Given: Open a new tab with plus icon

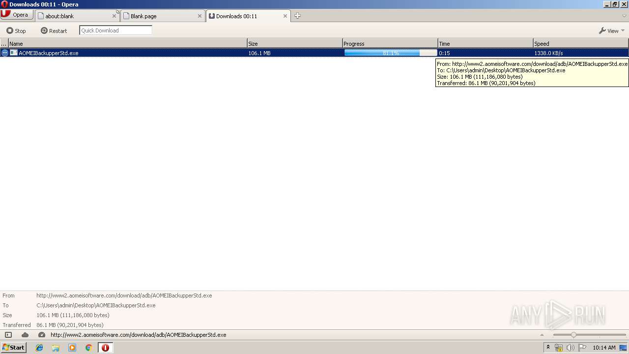Looking at the screenshot, I should pyautogui.click(x=297, y=16).
